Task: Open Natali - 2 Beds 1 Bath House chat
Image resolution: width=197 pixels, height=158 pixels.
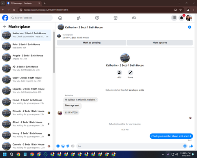Action: click(x=26, y=102)
